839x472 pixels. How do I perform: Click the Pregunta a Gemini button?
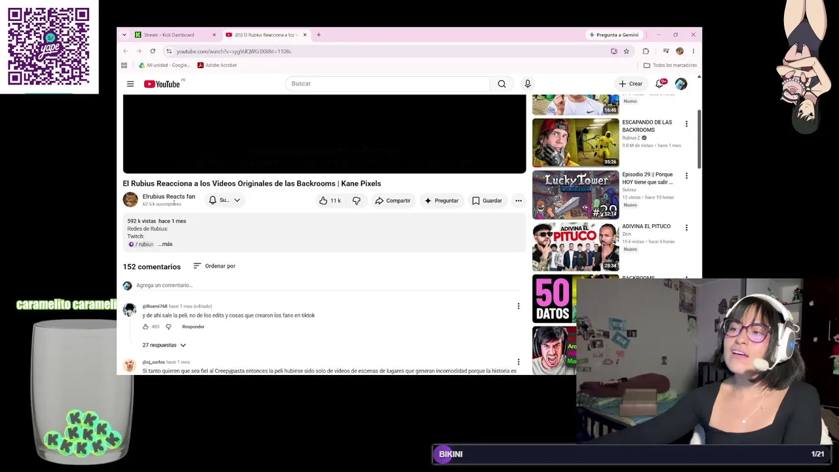[x=614, y=35]
